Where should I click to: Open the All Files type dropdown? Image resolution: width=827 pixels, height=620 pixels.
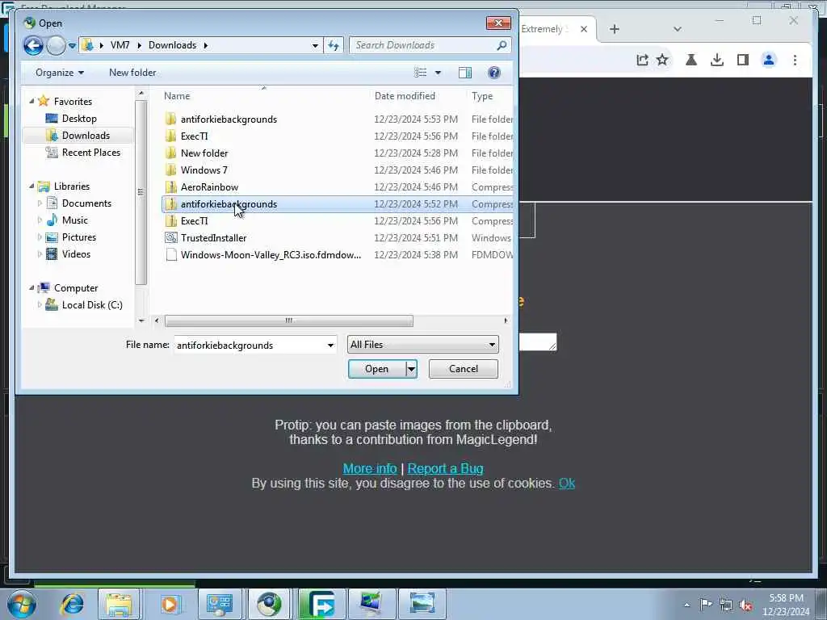tap(422, 345)
